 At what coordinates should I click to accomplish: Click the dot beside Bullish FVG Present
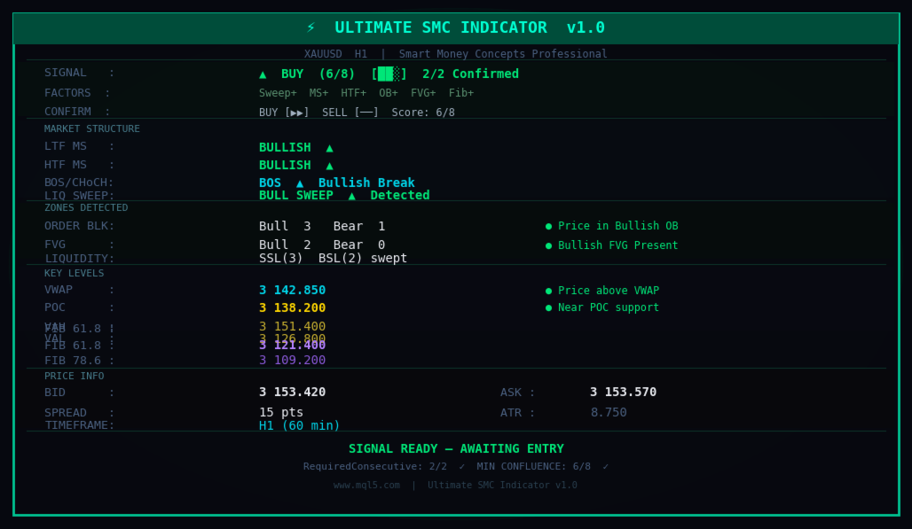[548, 245]
